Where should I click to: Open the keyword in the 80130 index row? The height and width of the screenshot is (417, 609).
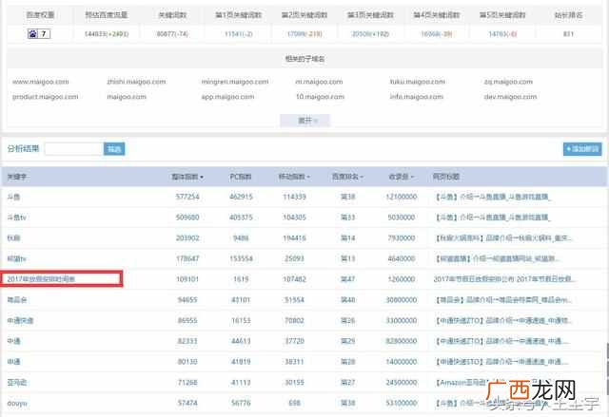point(13,362)
